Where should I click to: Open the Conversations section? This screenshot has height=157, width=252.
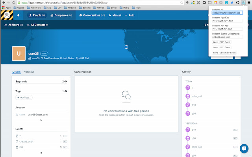[91, 16]
